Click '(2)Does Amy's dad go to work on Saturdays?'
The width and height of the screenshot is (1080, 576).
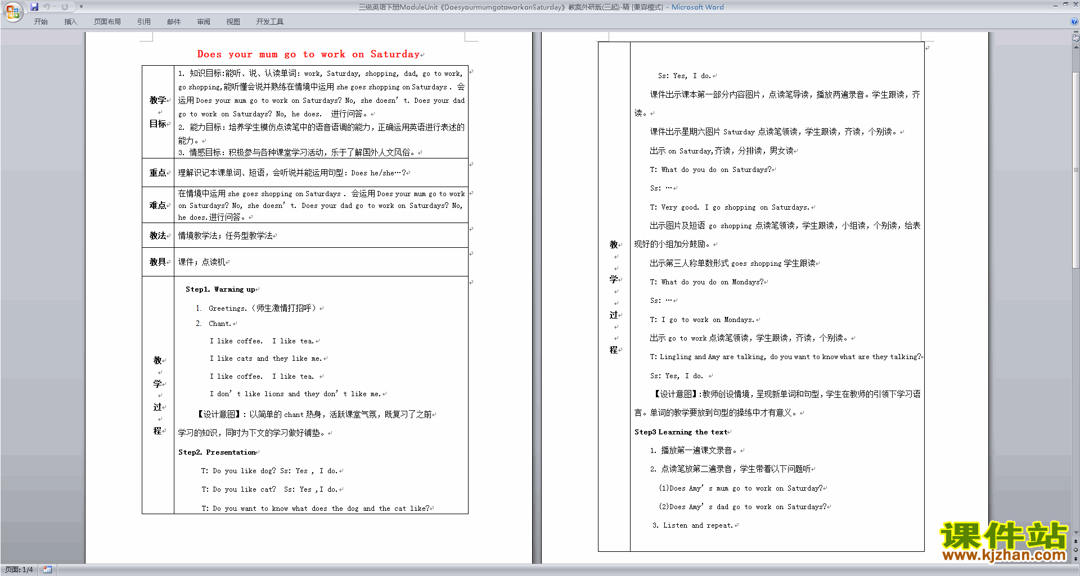point(742,507)
